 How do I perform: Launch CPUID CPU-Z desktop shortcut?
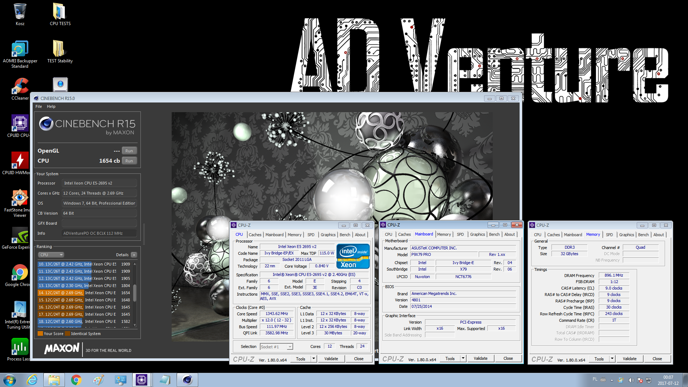19,126
